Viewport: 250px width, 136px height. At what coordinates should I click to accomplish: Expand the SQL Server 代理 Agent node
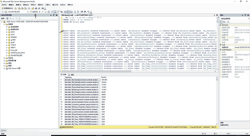click(x=4, y=68)
